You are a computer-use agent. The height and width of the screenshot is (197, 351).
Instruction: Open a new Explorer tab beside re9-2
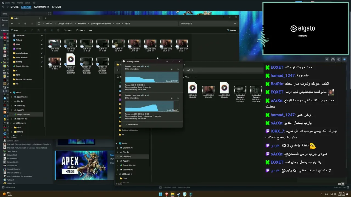click(x=46, y=18)
